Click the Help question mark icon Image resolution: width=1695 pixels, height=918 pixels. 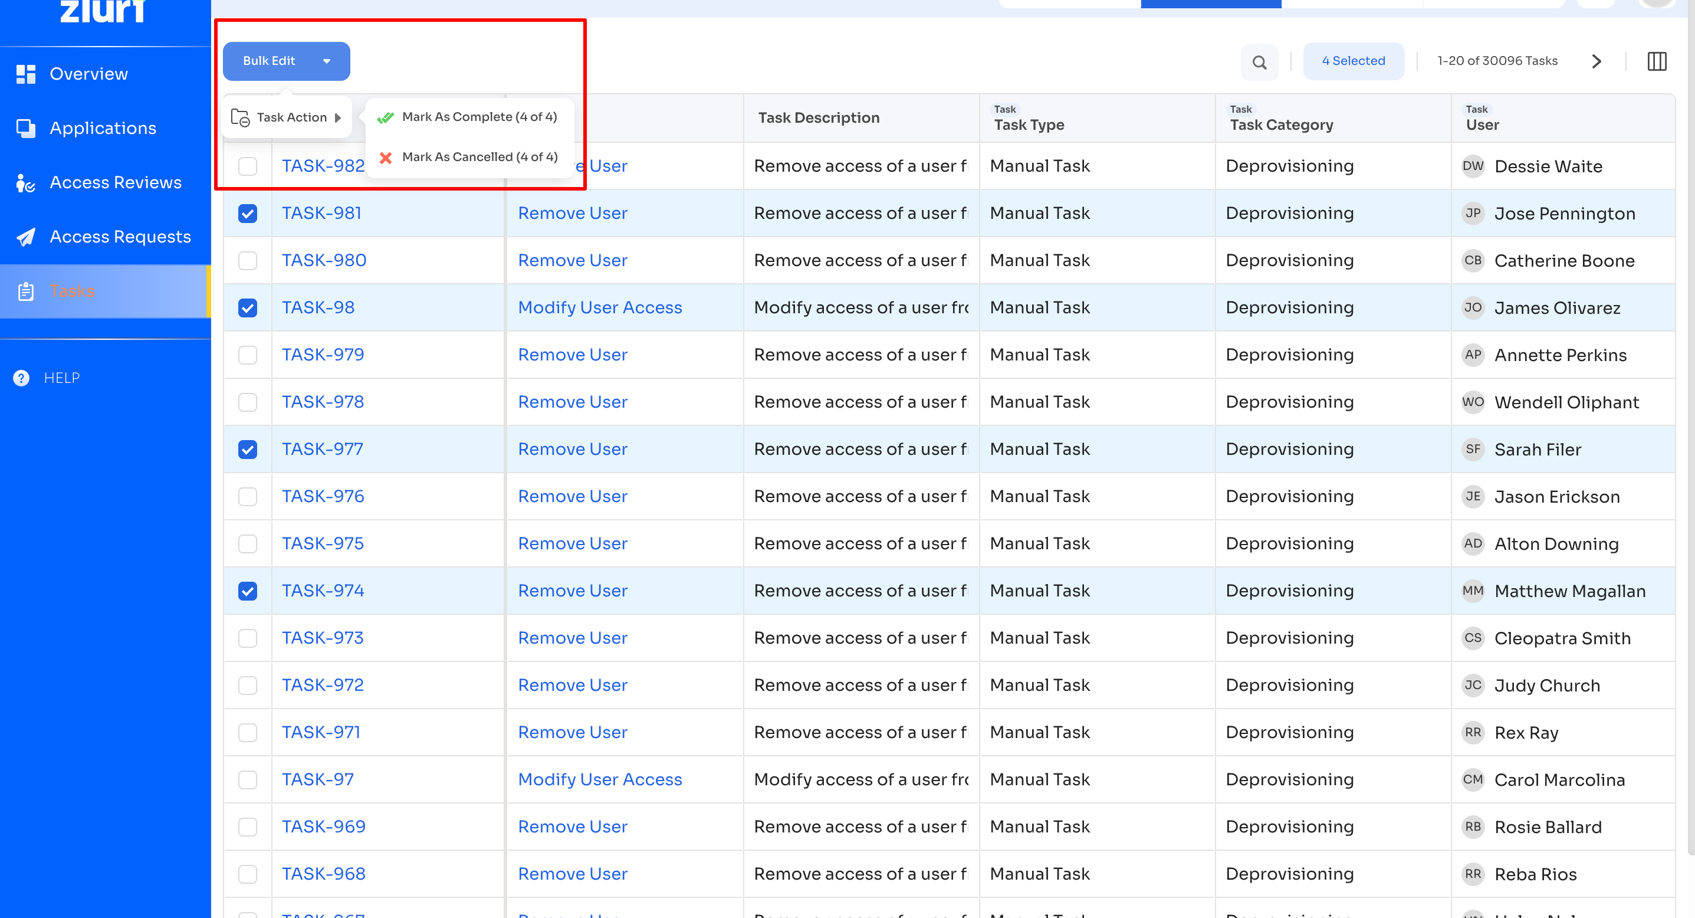click(21, 378)
